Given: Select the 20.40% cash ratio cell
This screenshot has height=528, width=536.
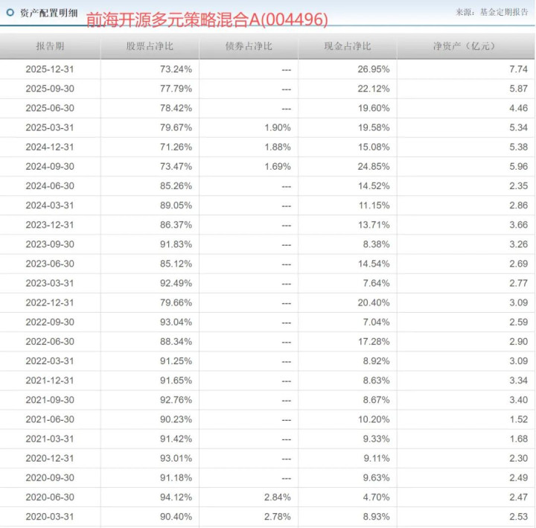Looking at the screenshot, I should click(374, 302).
